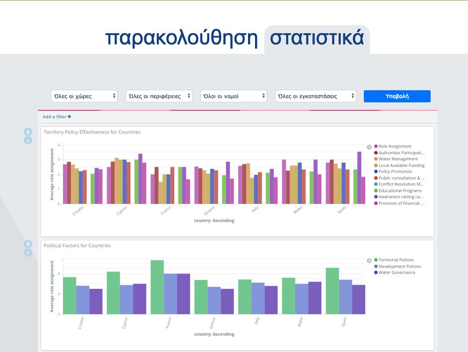The width and height of the screenshot is (468, 352).
Task: Open info icon for Territory Policy Effectiveness chart
Action: tap(28, 140)
